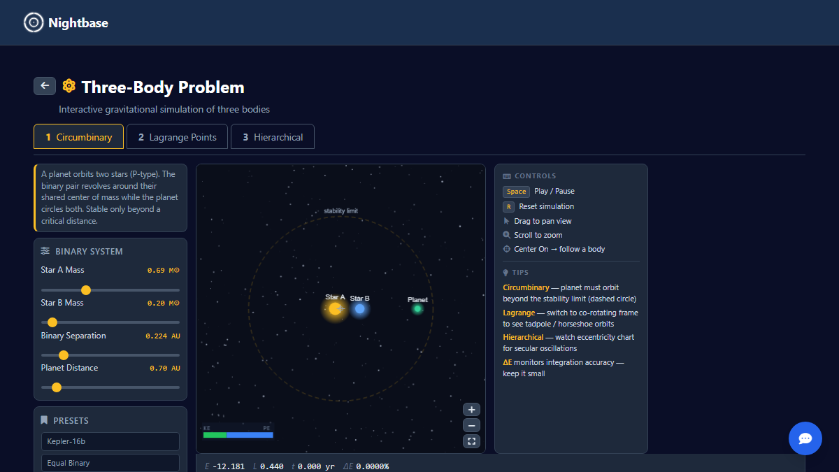
Task: Enter fullscreen via the expand icon on the canvas
Action: pos(471,441)
